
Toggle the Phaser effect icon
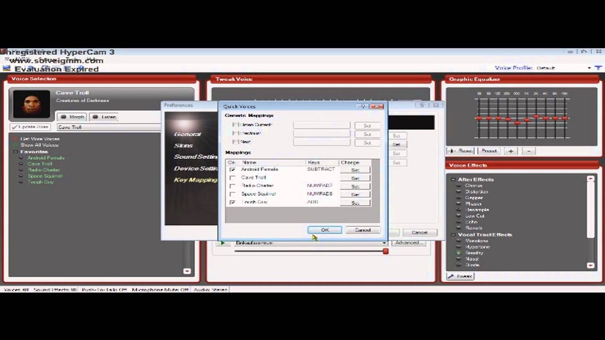point(458,204)
